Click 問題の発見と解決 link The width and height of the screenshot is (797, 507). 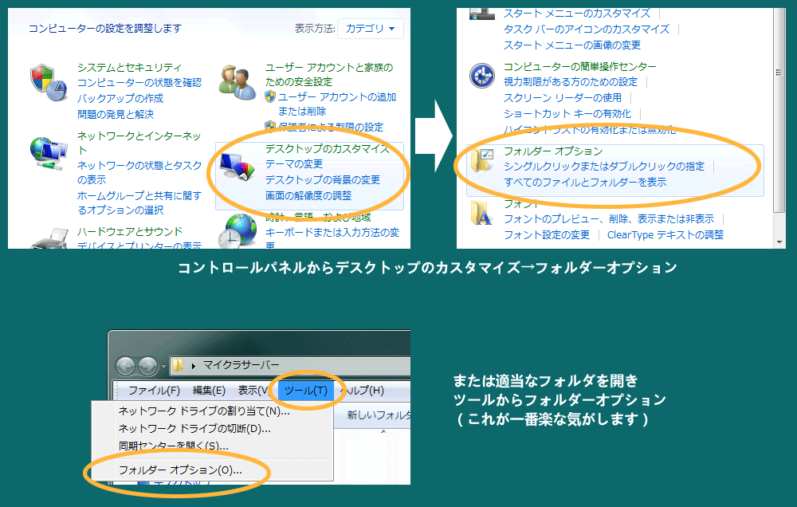[116, 115]
